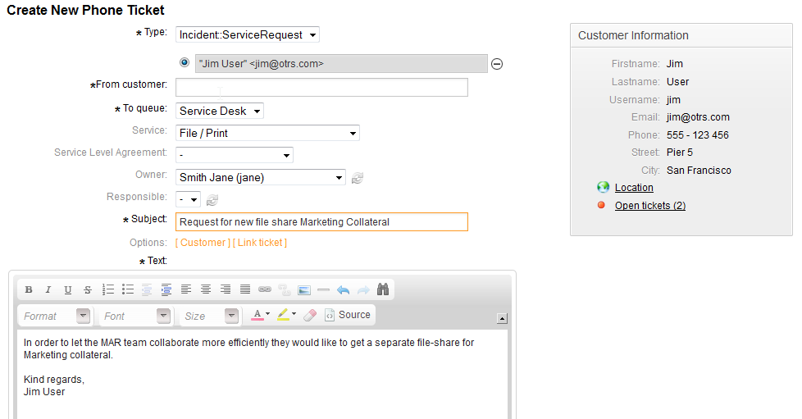Screen dimensions: 802x419
Task: Collapse the editor toolbar with the arrow
Action: pos(503,318)
